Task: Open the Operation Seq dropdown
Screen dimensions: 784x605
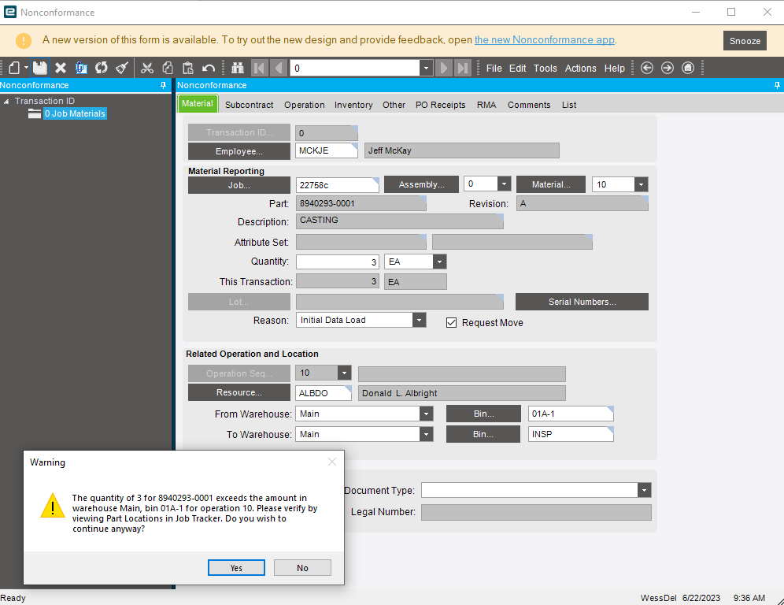Action: pos(344,373)
